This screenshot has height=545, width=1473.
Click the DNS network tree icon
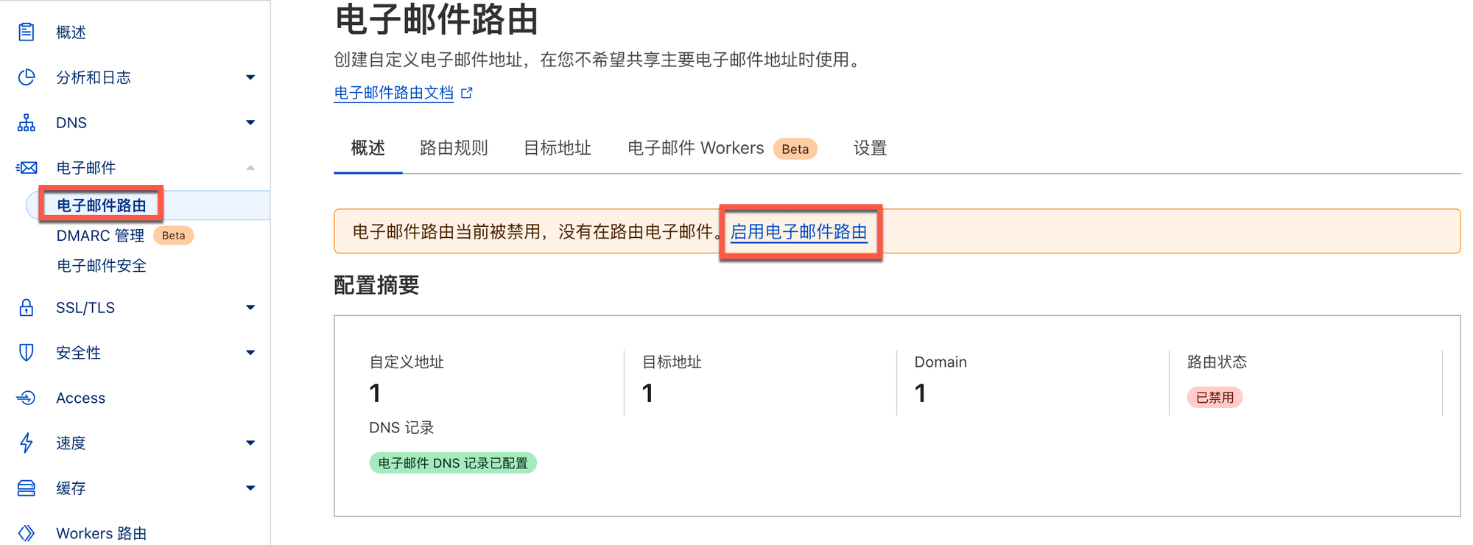[27, 123]
